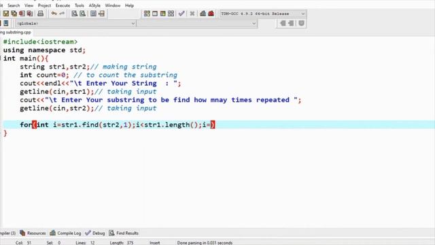Open the View menu

pyautogui.click(x=29, y=5)
